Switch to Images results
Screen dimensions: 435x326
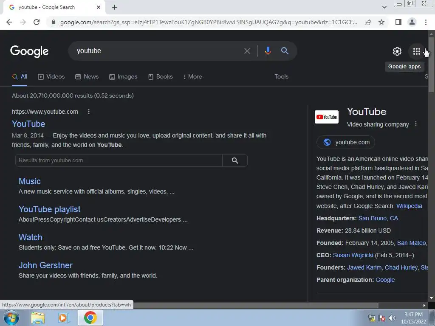click(x=123, y=77)
